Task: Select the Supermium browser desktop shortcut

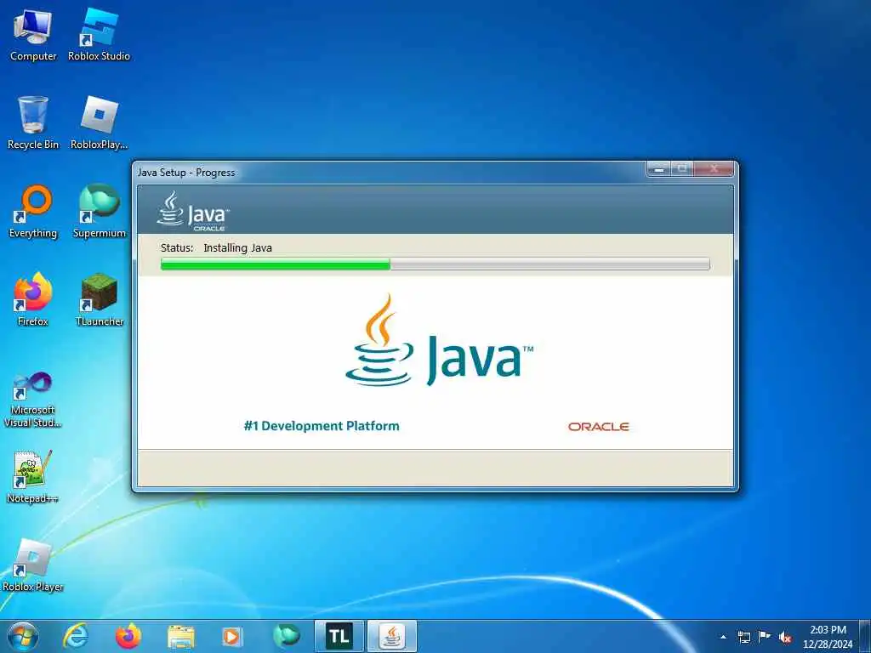Action: click(99, 212)
